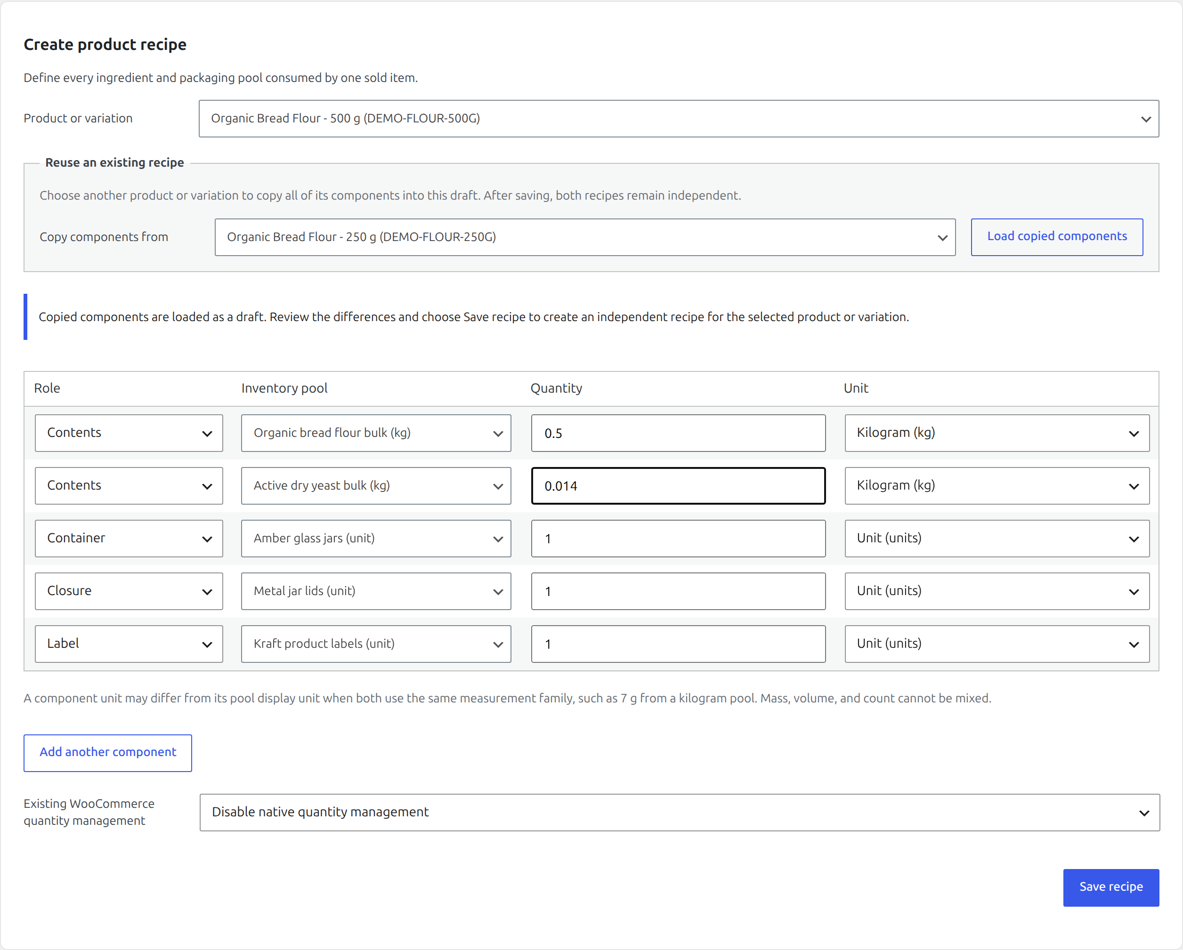Viewport: 1183px width, 950px height.
Task: Open Active dry yeast bulk pool dropdown
Action: click(x=376, y=485)
